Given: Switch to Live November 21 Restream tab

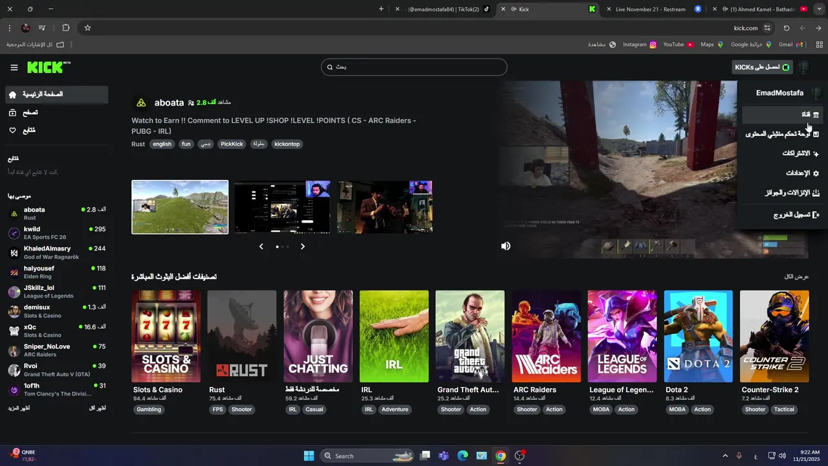Looking at the screenshot, I should pyautogui.click(x=653, y=9).
